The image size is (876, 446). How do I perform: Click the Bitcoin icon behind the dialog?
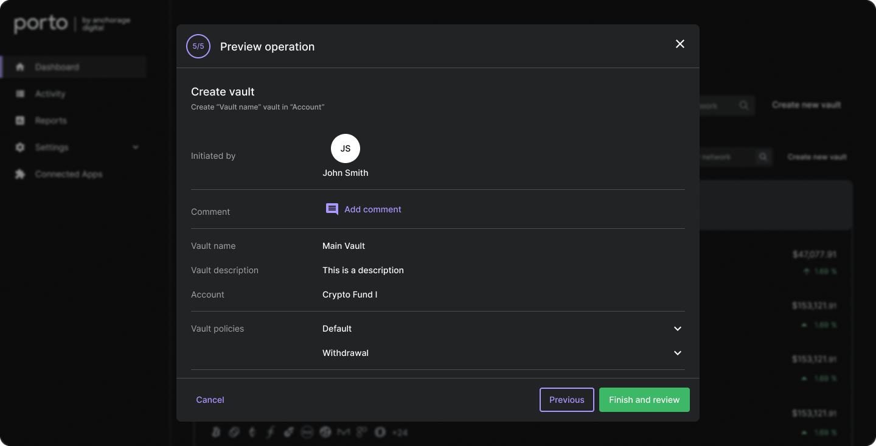point(216,432)
